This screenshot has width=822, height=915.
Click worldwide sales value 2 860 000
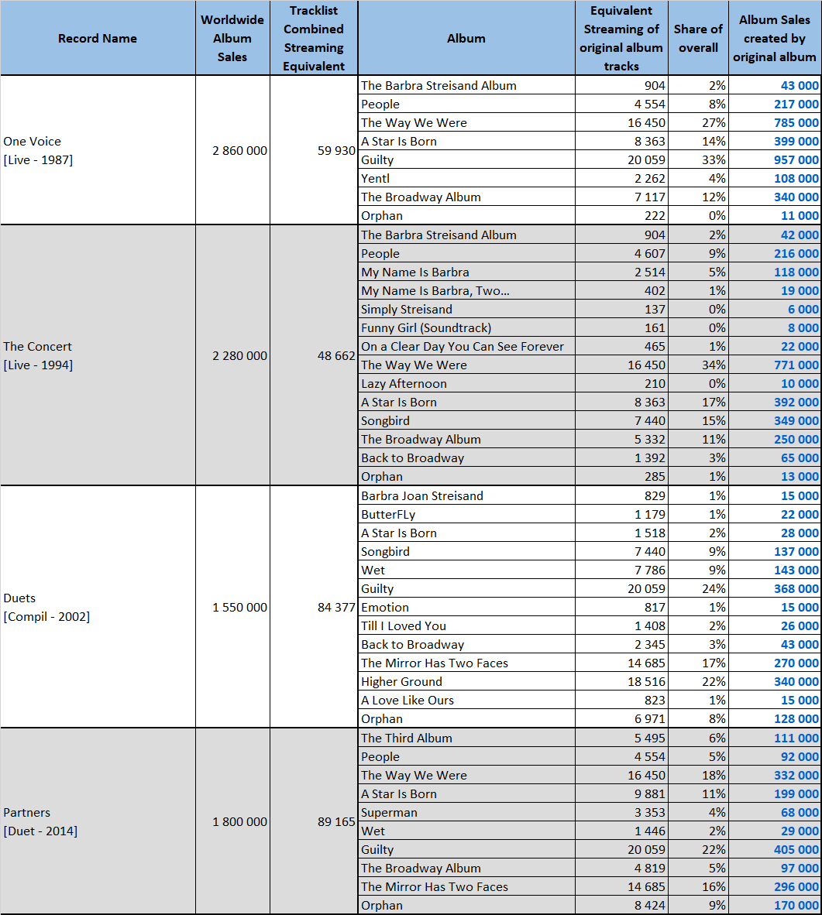232,150
